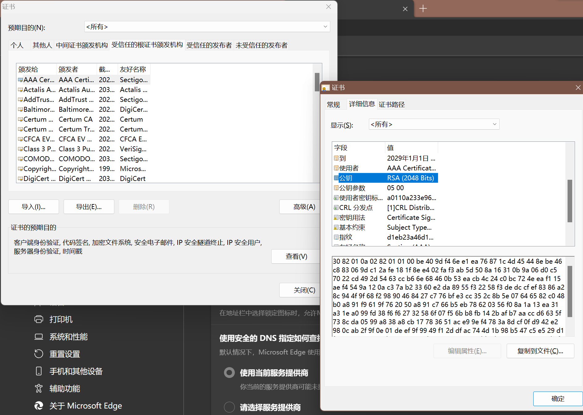
Task: Click the 密钥用法 field icon
Action: (x=336, y=217)
